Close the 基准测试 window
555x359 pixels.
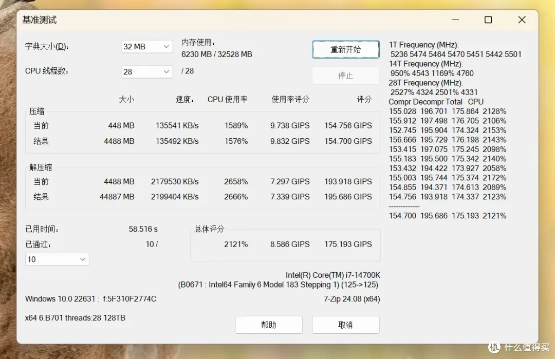[522, 20]
